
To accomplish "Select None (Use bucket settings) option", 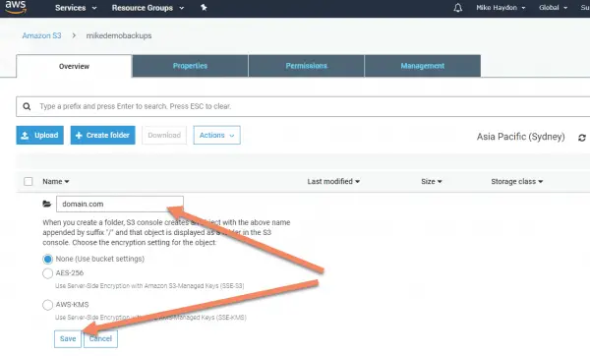I will coord(47,259).
